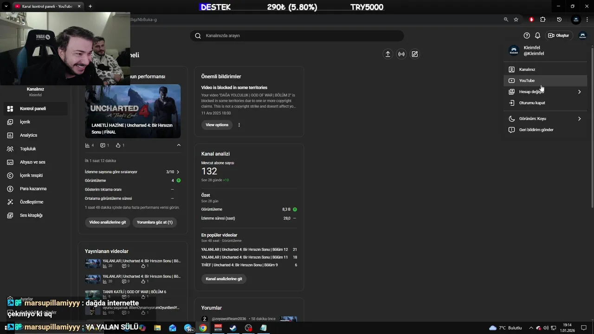
Task: Select YouTube in account menu
Action: [545, 81]
